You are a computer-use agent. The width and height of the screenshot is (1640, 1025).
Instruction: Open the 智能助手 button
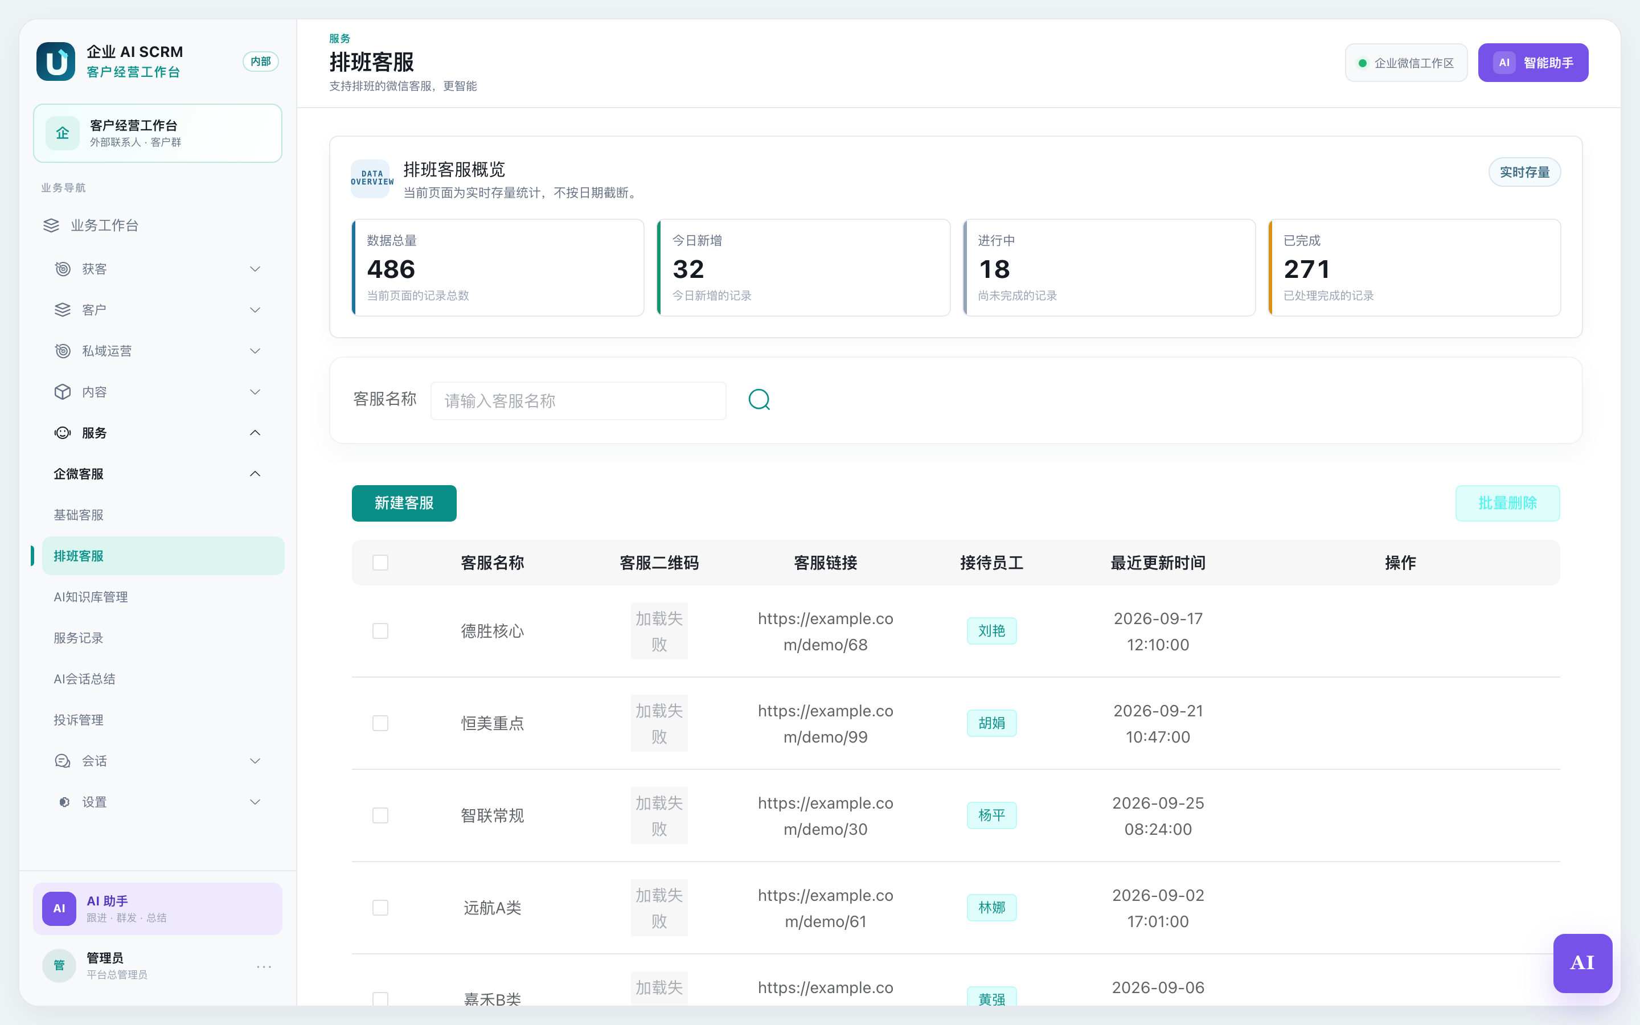pos(1533,63)
